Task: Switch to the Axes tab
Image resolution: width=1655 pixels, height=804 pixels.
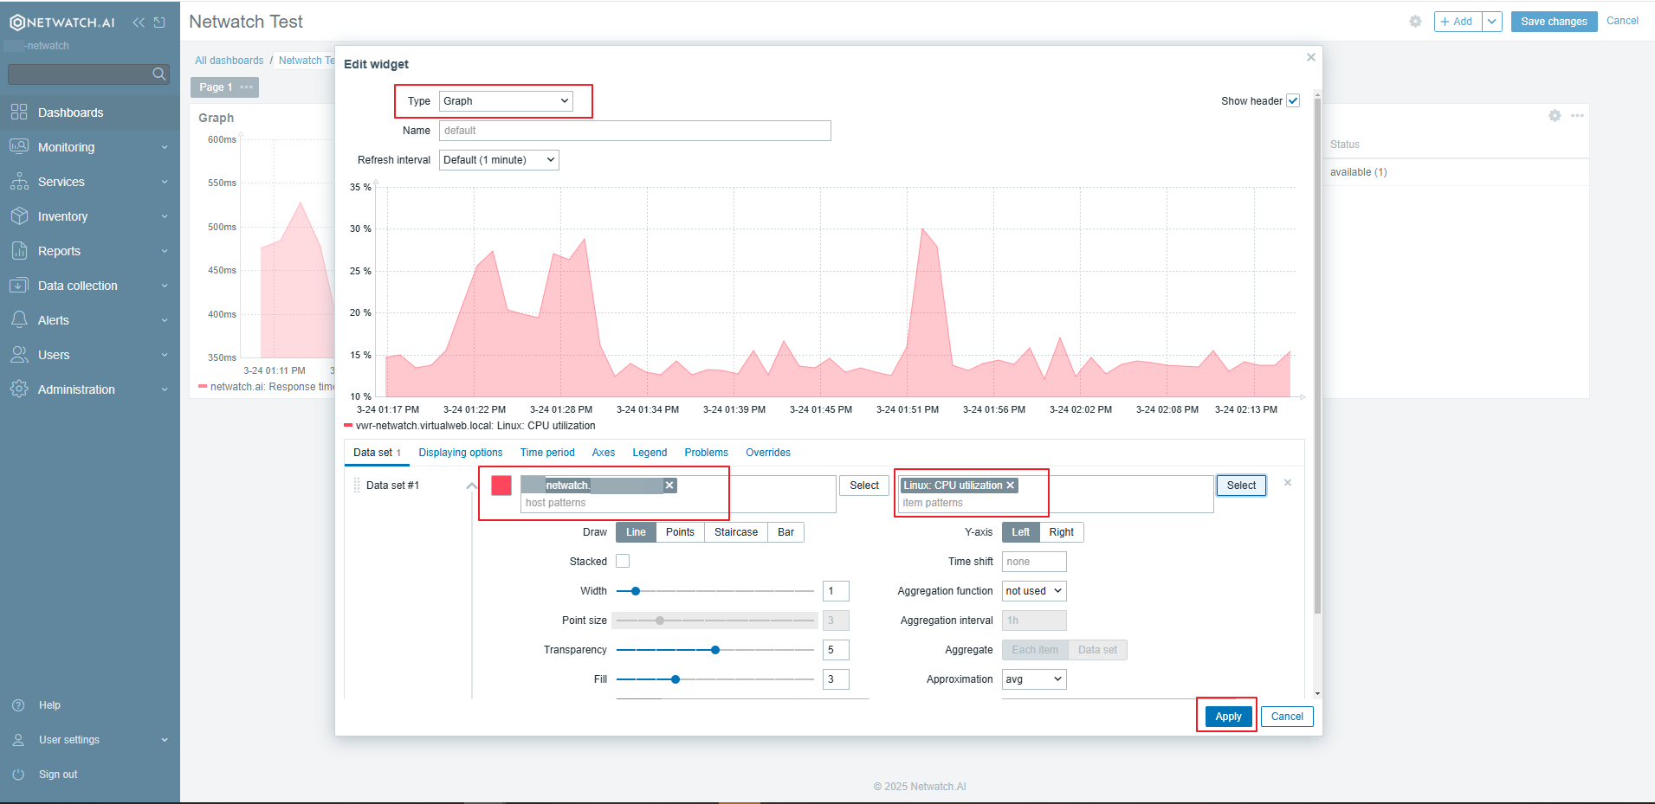Action: tap(603, 452)
